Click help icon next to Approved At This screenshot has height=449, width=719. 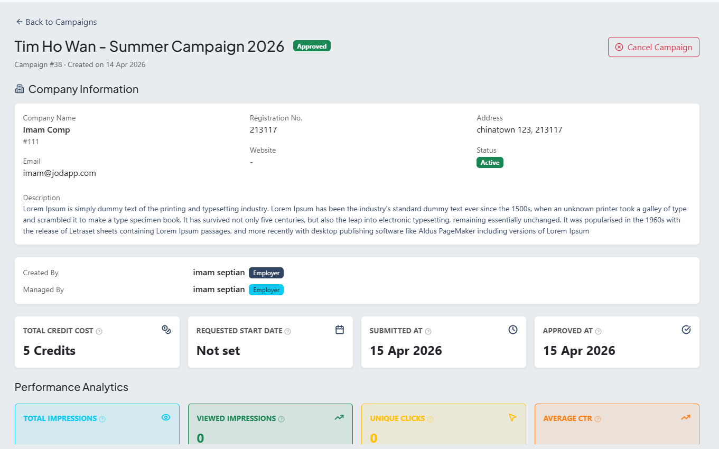coord(598,331)
